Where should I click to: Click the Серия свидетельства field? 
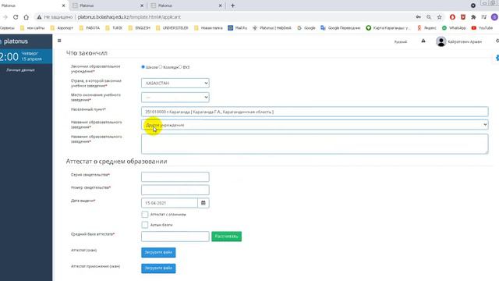[x=175, y=177]
